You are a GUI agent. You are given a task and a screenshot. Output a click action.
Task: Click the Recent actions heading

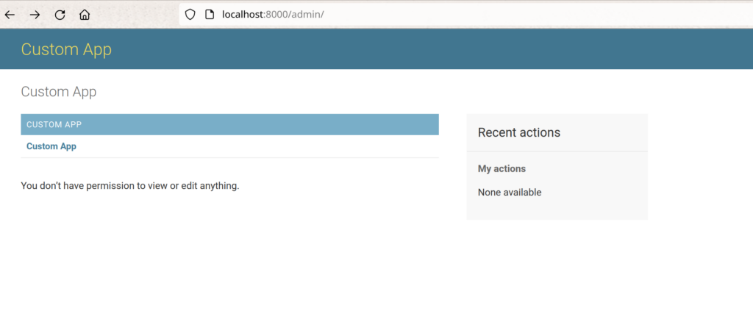519,132
